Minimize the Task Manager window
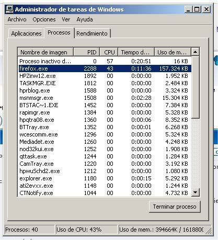This screenshot has height=240, width=218. 188,9
